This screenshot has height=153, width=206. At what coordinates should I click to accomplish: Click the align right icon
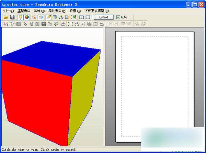[x=116, y=24]
